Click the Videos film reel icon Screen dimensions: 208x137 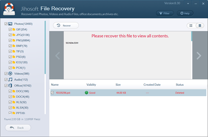click(10, 74)
